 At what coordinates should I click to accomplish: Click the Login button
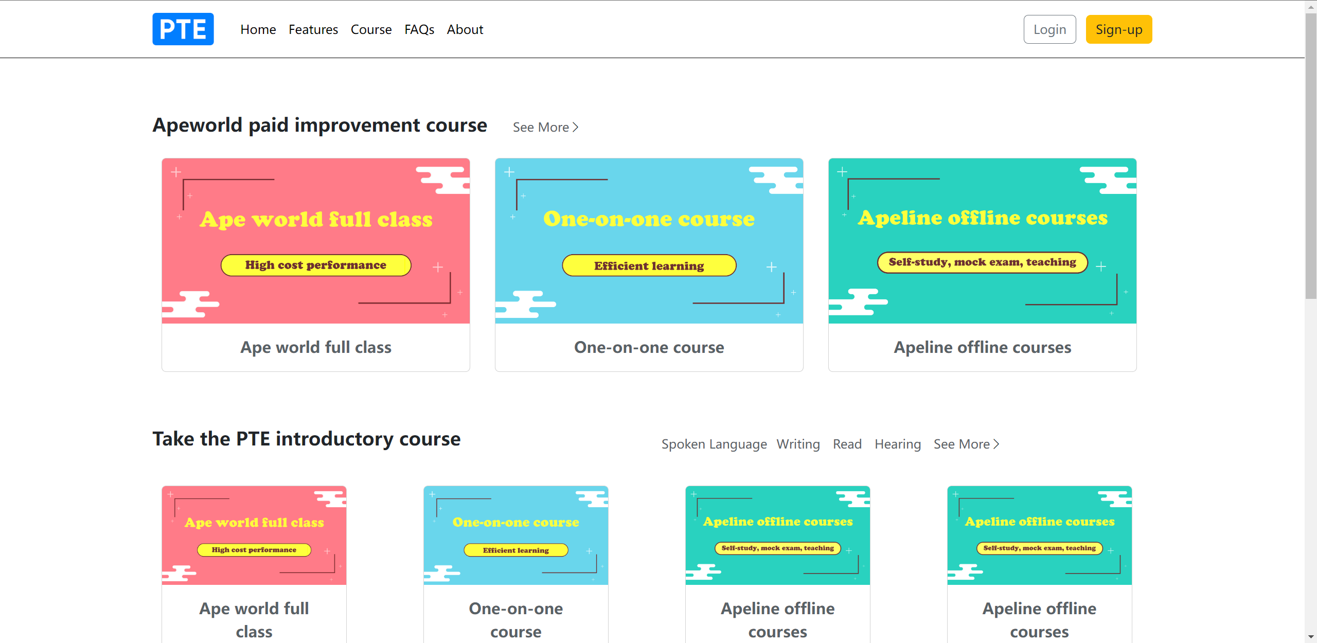click(x=1049, y=29)
